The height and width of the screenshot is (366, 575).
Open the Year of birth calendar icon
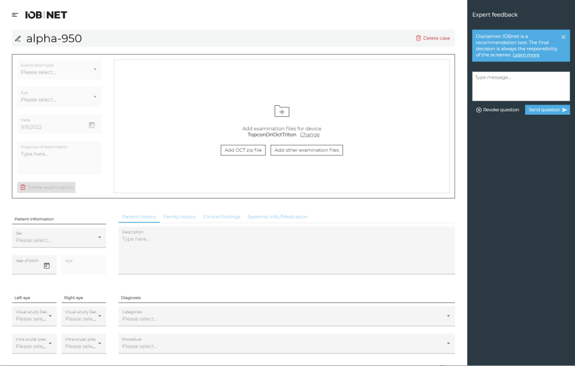[47, 265]
